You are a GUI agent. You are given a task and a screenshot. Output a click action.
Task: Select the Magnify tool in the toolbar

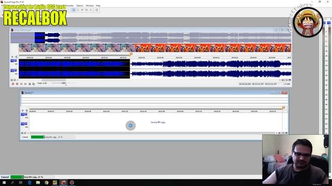[78, 10]
